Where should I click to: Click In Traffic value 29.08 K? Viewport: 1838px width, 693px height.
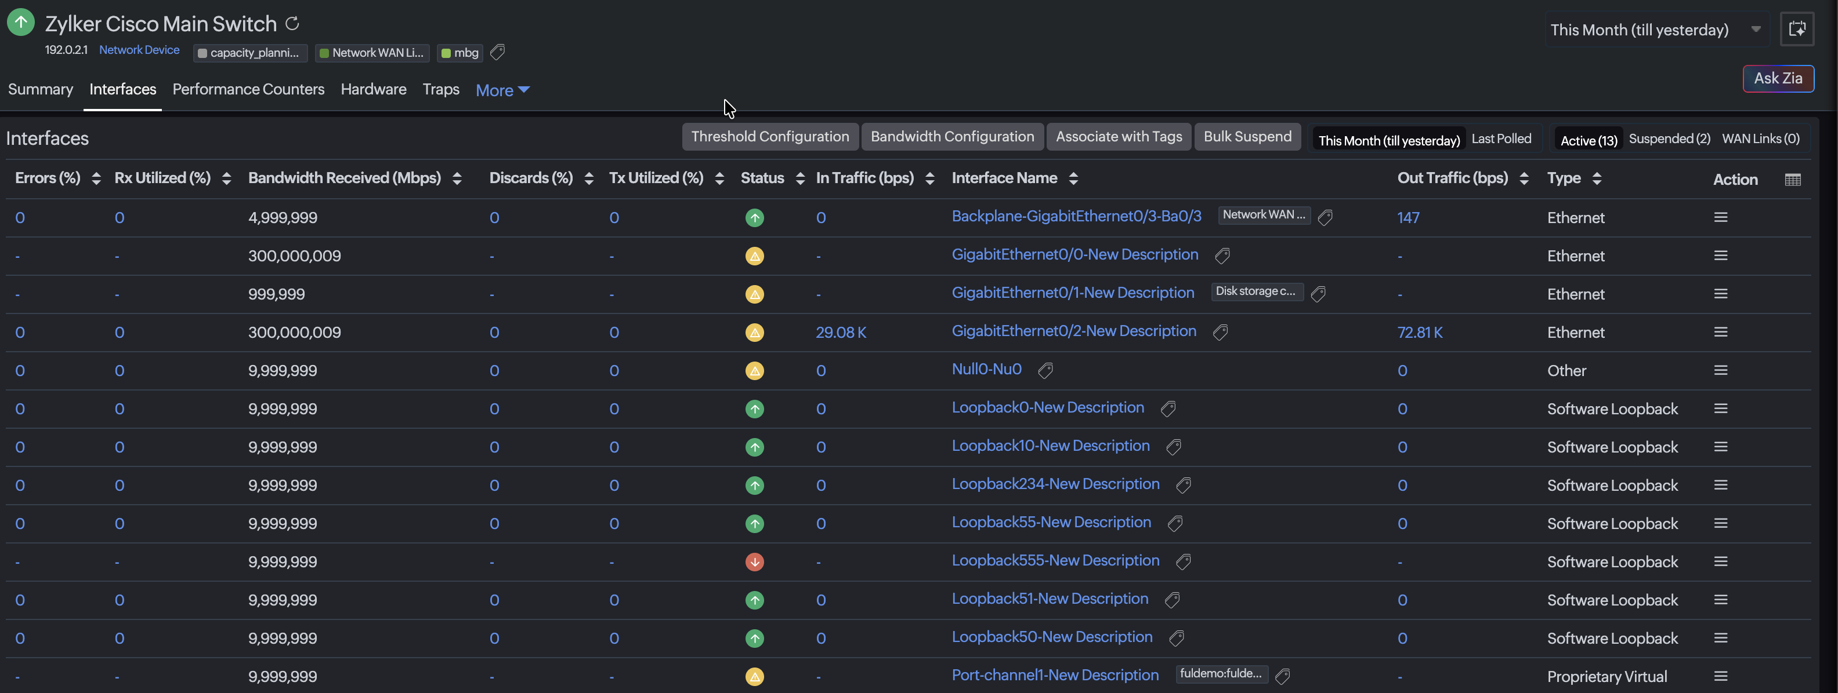tap(841, 333)
